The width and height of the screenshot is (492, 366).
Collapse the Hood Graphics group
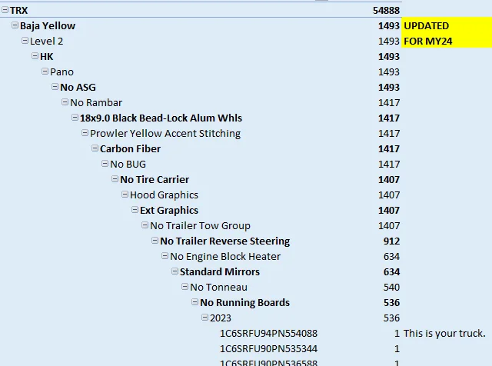125,195
